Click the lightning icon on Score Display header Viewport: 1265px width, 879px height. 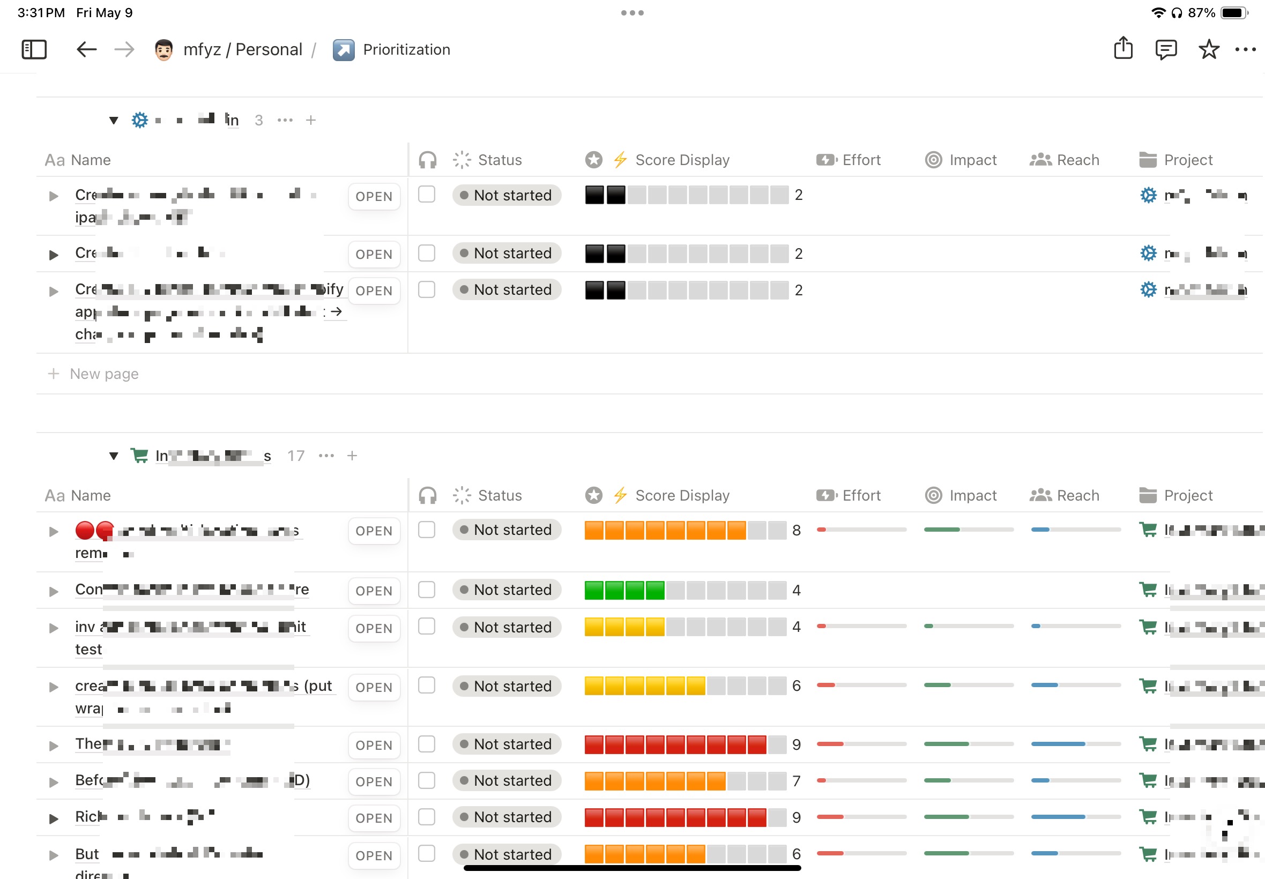coord(620,160)
